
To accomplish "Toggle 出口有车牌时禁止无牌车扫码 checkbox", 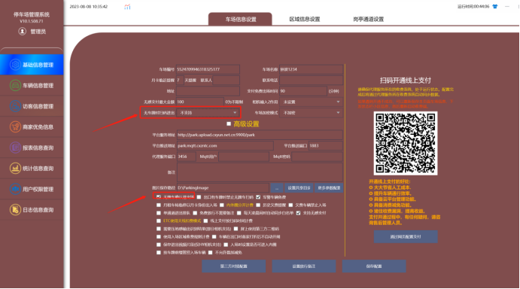I will 199,197.
